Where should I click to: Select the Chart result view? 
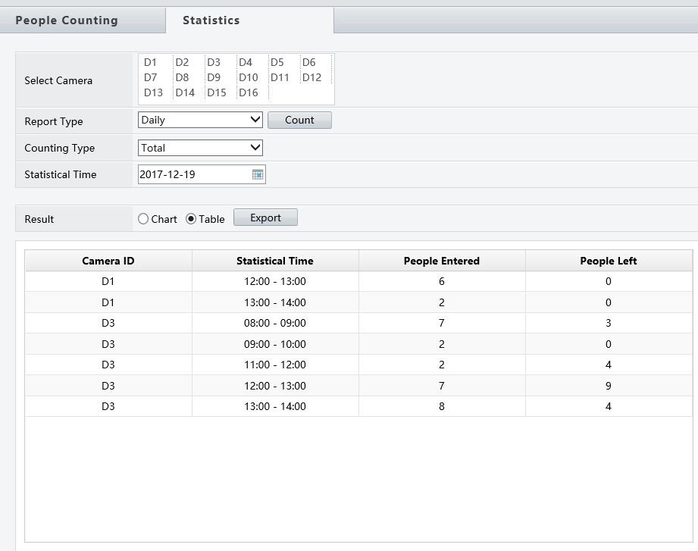144,219
